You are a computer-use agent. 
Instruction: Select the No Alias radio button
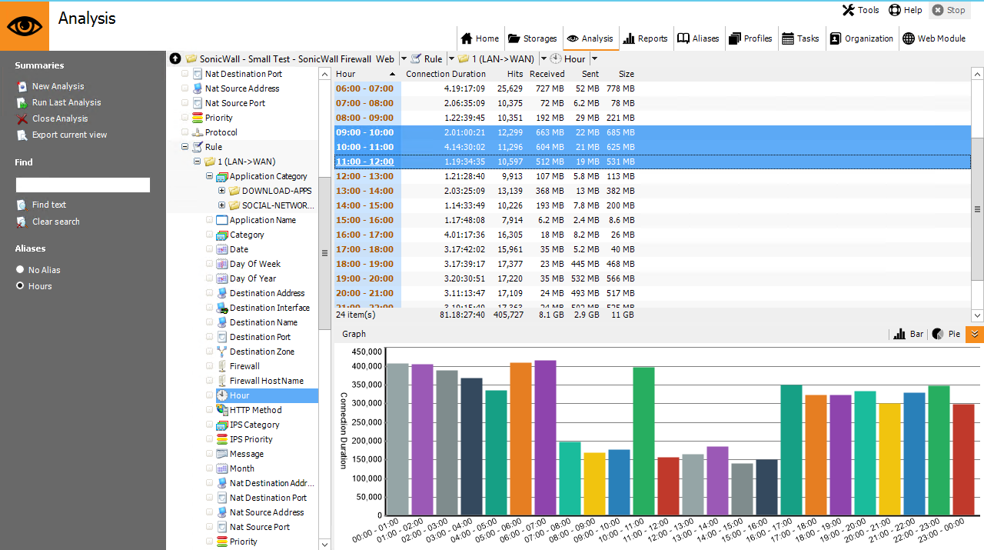[21, 270]
